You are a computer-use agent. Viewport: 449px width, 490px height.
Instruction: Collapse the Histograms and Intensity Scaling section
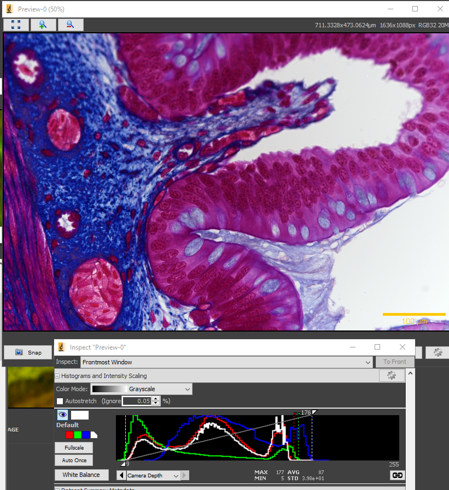[x=57, y=376]
